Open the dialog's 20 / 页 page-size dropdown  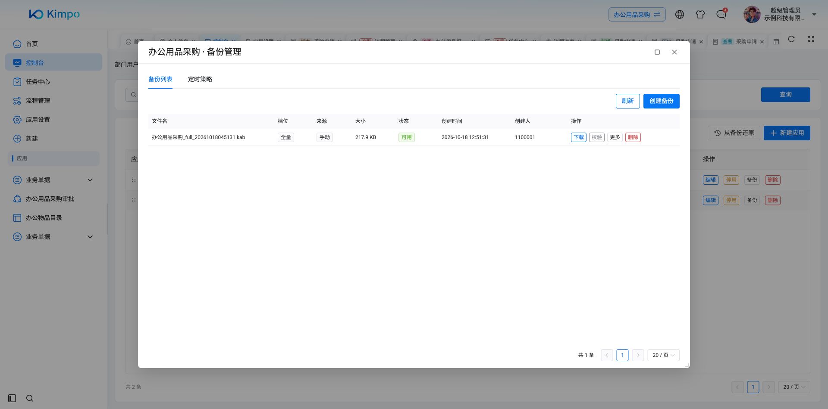click(663, 355)
